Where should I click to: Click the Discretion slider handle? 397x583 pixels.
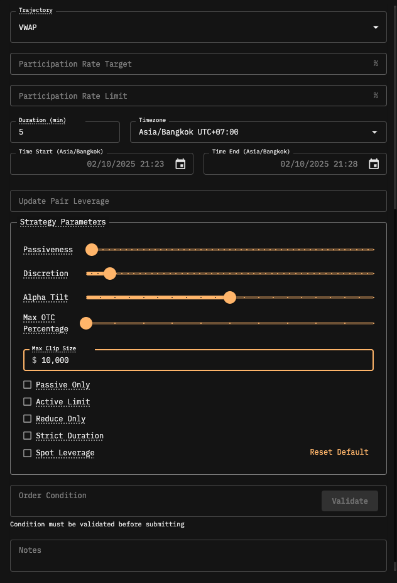pos(110,274)
